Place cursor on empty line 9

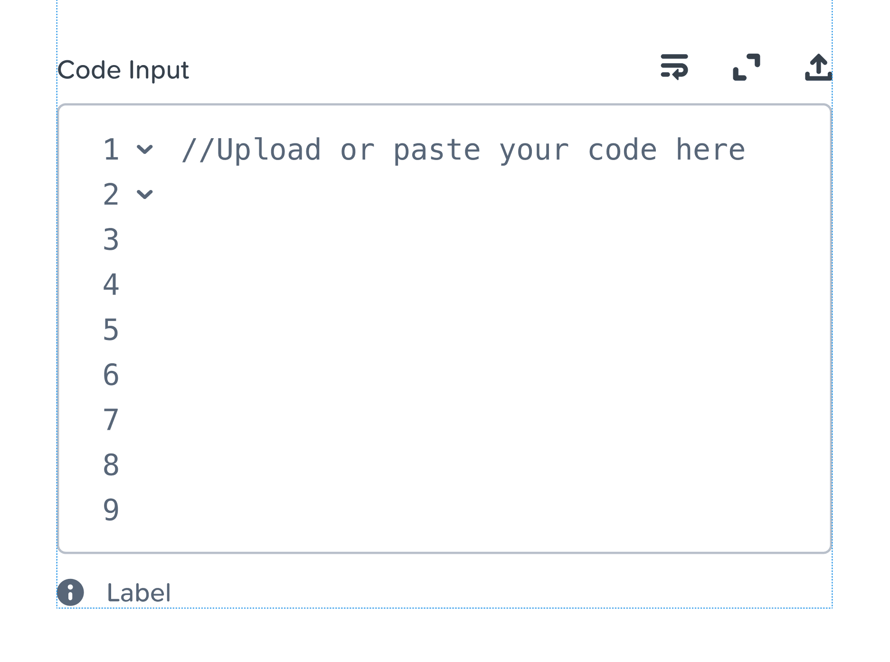475,510
